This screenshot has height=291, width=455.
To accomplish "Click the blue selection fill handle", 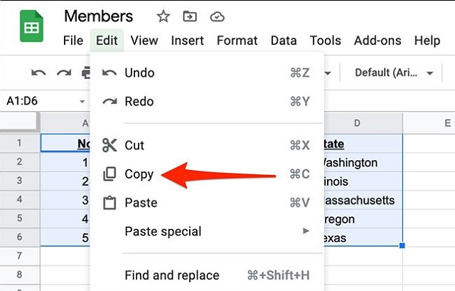I will click(x=402, y=245).
